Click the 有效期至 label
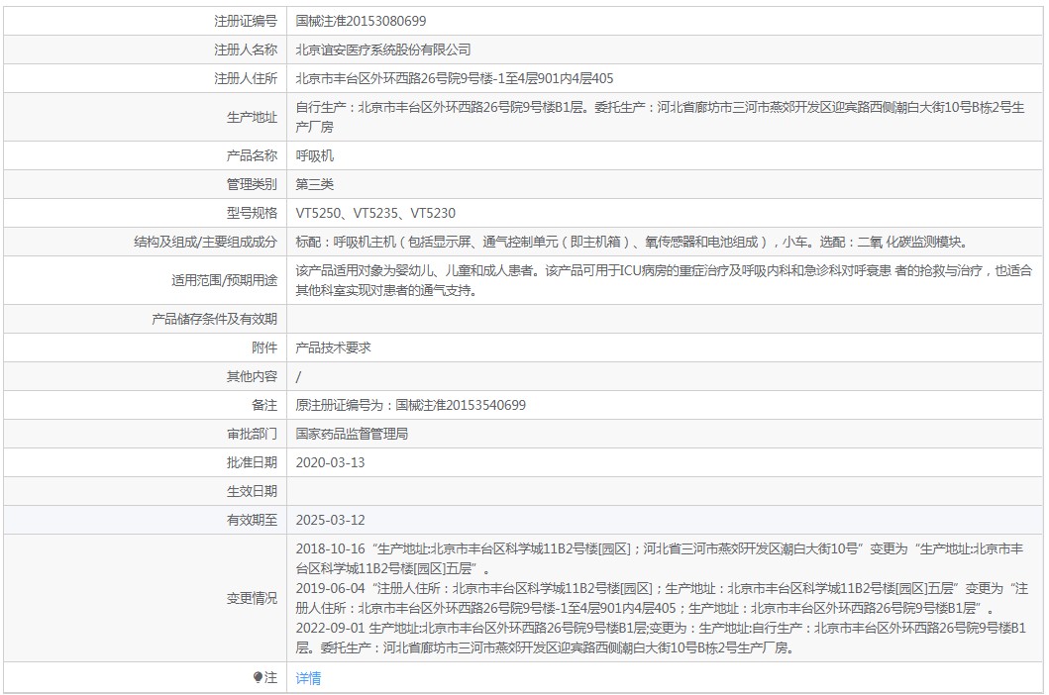This screenshot has width=1049, height=695. [x=252, y=520]
